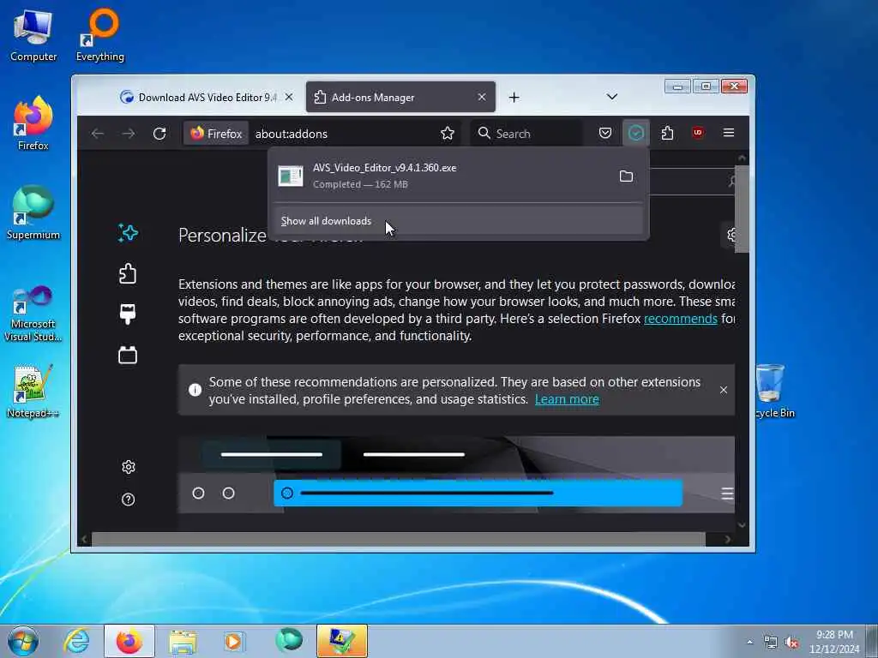Screen dimensions: 878x658
Task: Open Add-ons Support help icon
Action: pos(129,499)
